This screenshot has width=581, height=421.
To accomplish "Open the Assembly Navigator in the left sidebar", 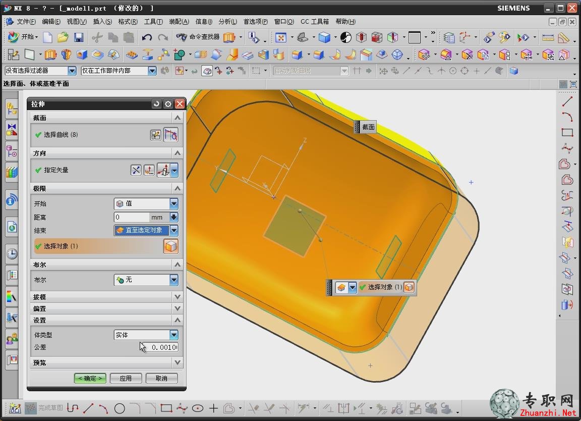I will tap(12, 109).
